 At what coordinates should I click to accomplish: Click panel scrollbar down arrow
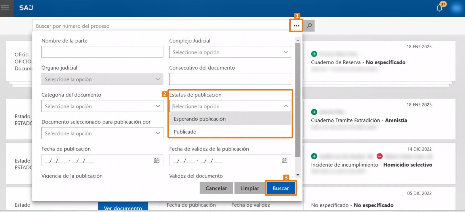pos(298,175)
